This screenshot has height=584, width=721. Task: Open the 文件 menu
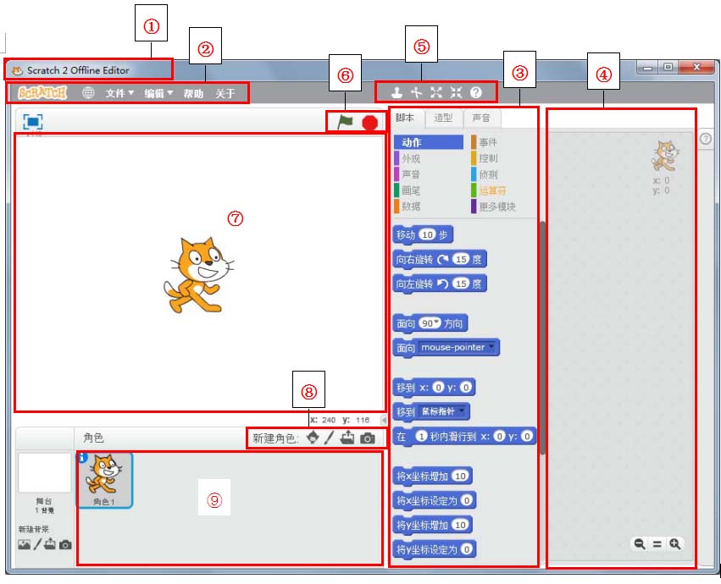pyautogui.click(x=119, y=93)
